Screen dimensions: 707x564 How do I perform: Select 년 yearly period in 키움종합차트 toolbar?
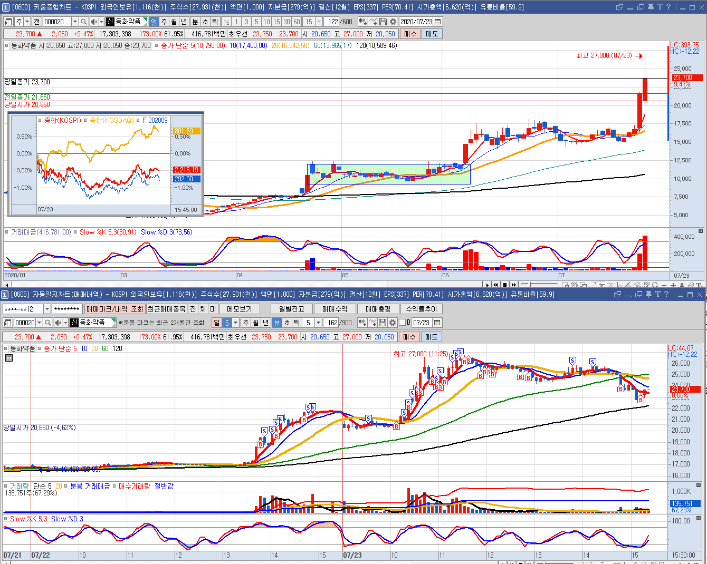coord(184,22)
